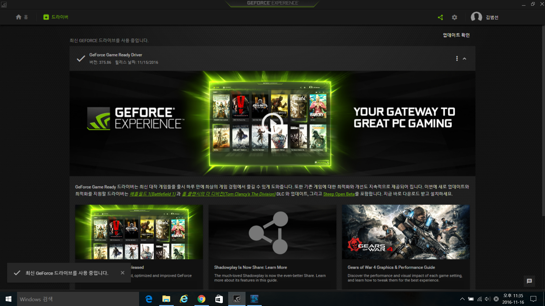Click 'Shadowplay Is Now Share: Learn More'
The width and height of the screenshot is (545, 306).
point(251,267)
